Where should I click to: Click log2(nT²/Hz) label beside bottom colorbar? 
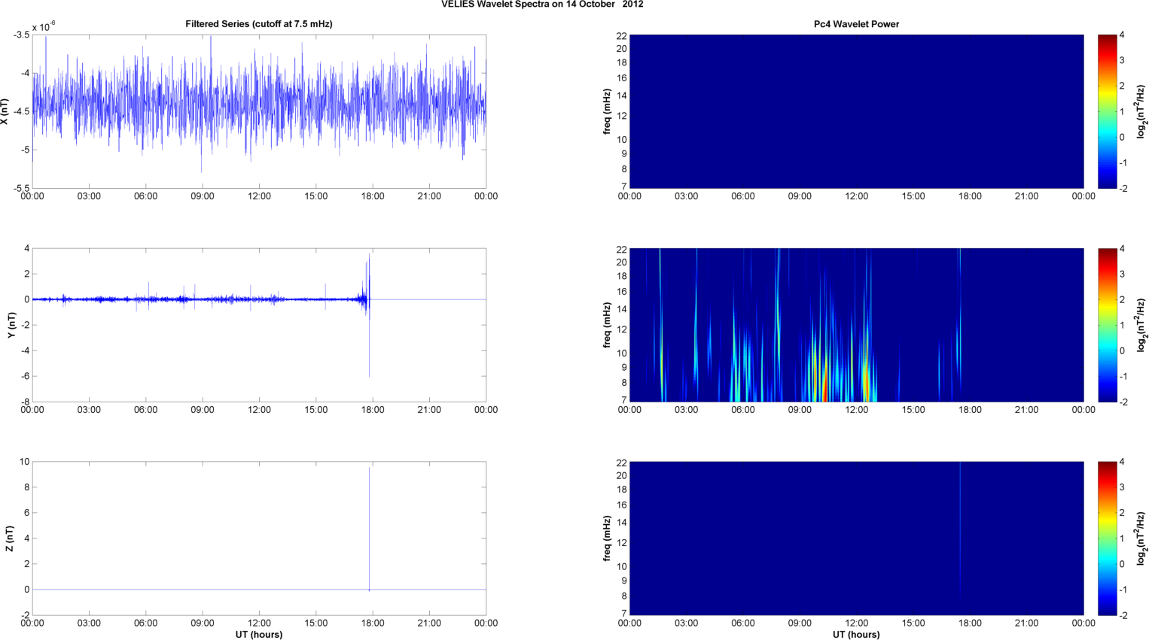pos(1141,538)
